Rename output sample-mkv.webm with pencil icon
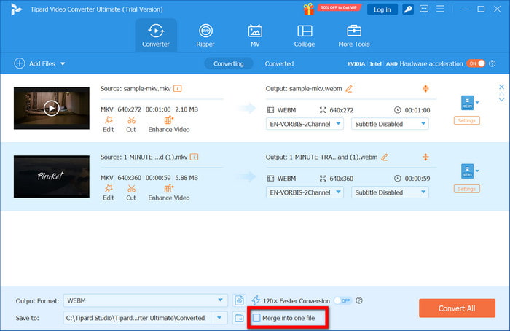 click(349, 89)
